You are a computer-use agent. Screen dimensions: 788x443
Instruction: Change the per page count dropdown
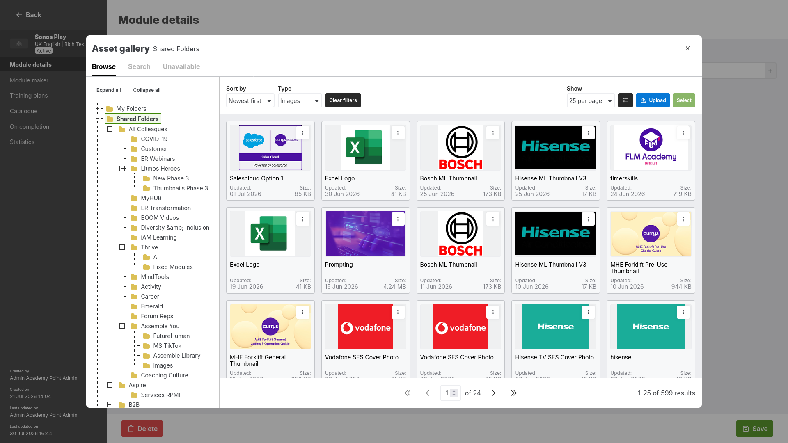point(591,100)
